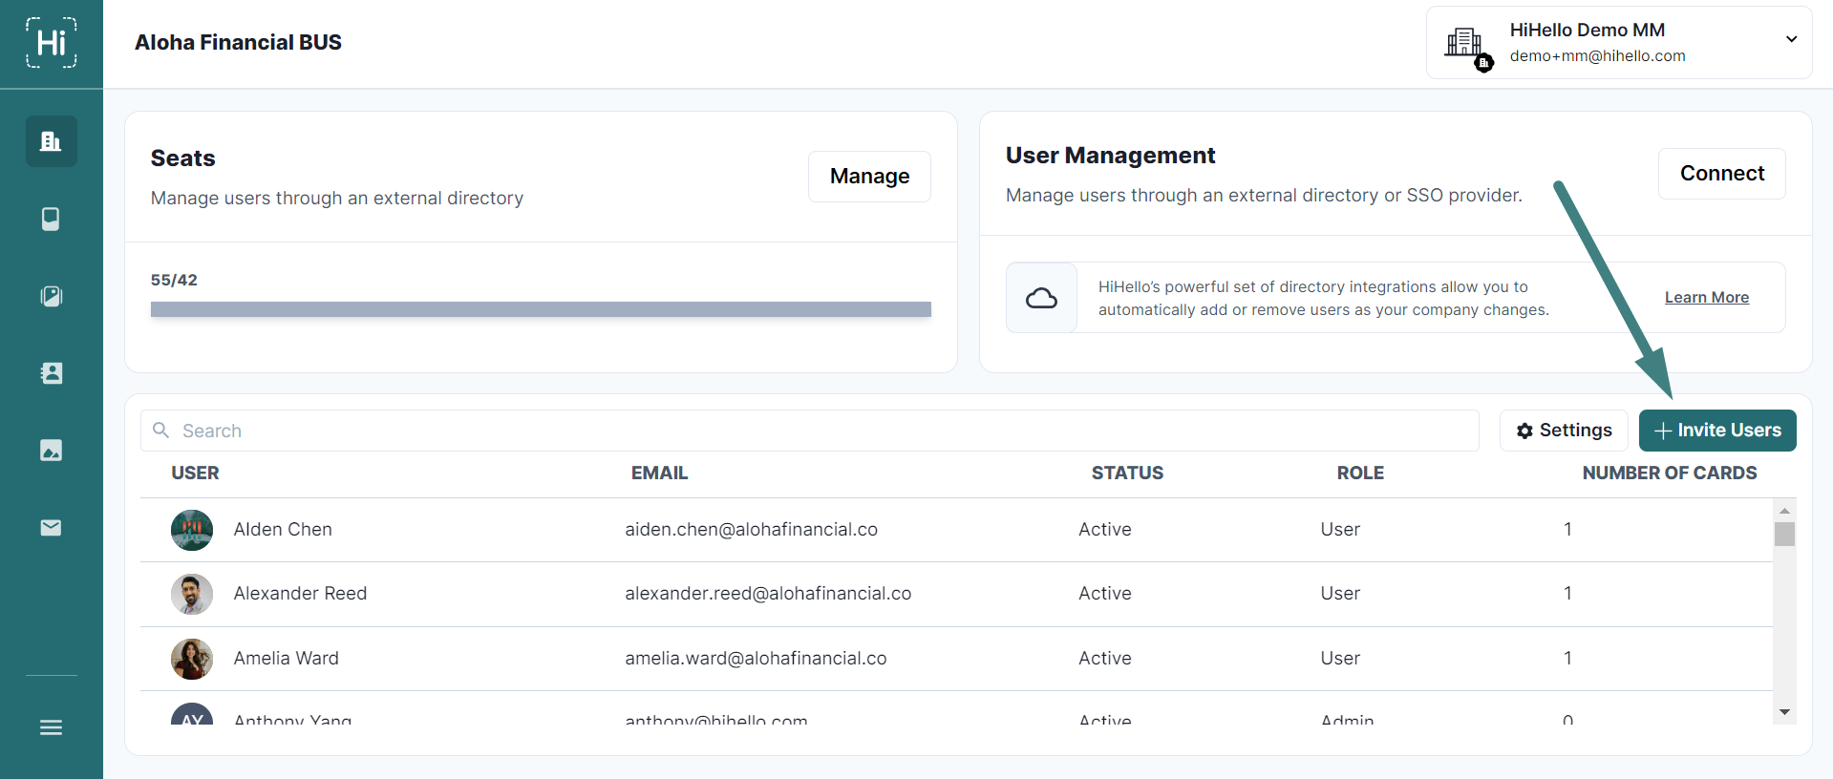Screen dimensions: 1833x779
Task: Sort by the STATUS column header
Action: [1127, 473]
